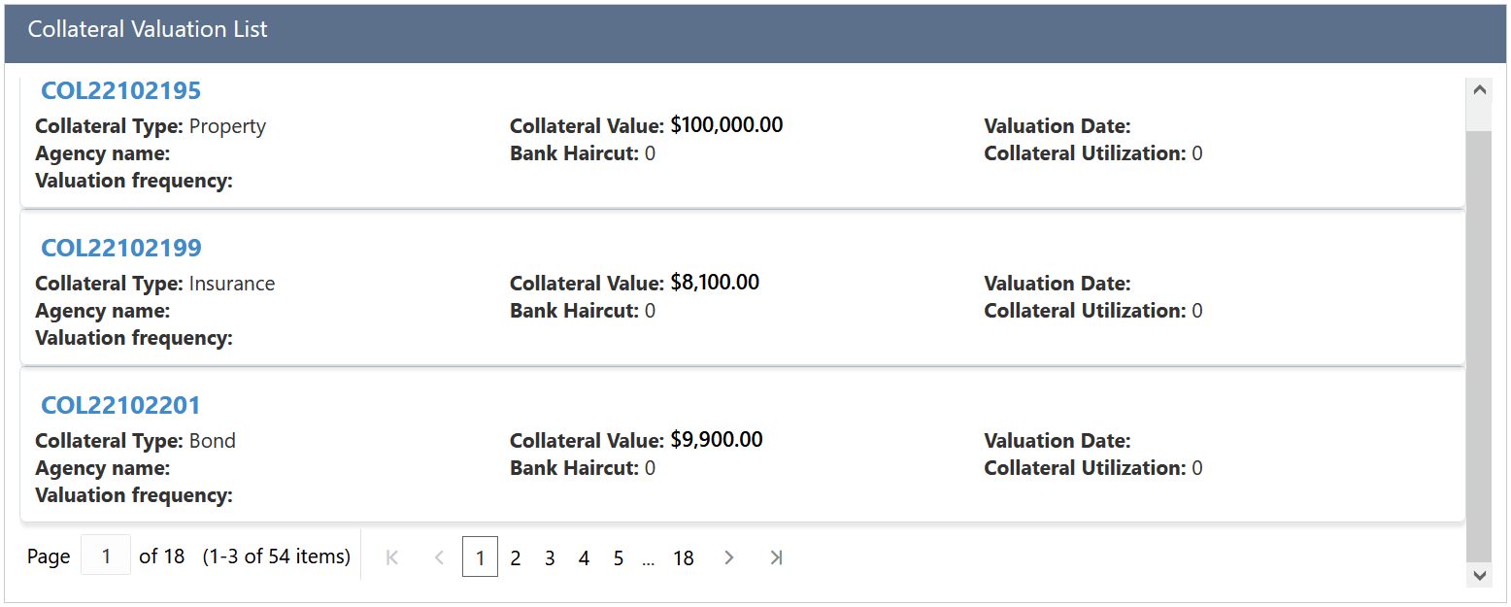Select the currently active page 1 button
The height and width of the screenshot is (607, 1511).
[481, 556]
